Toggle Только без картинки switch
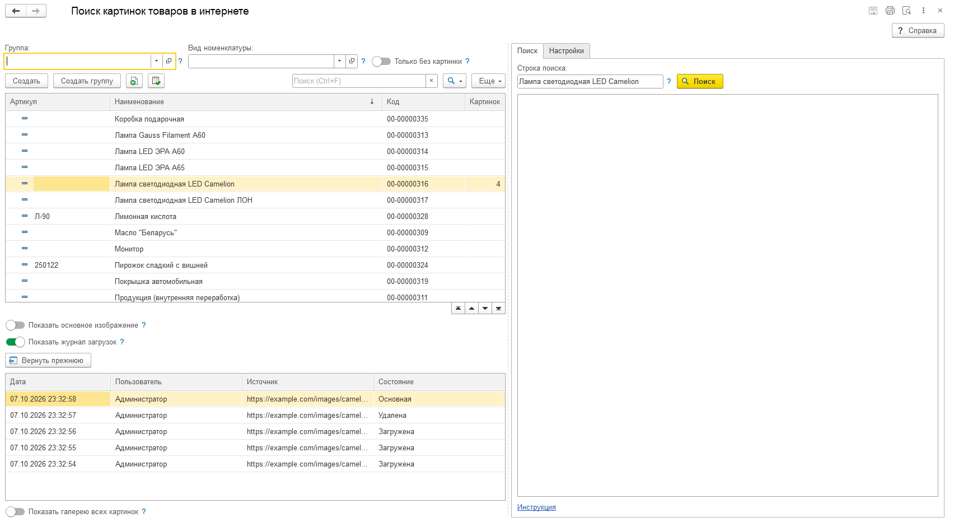The height and width of the screenshot is (522, 954). [x=381, y=62]
